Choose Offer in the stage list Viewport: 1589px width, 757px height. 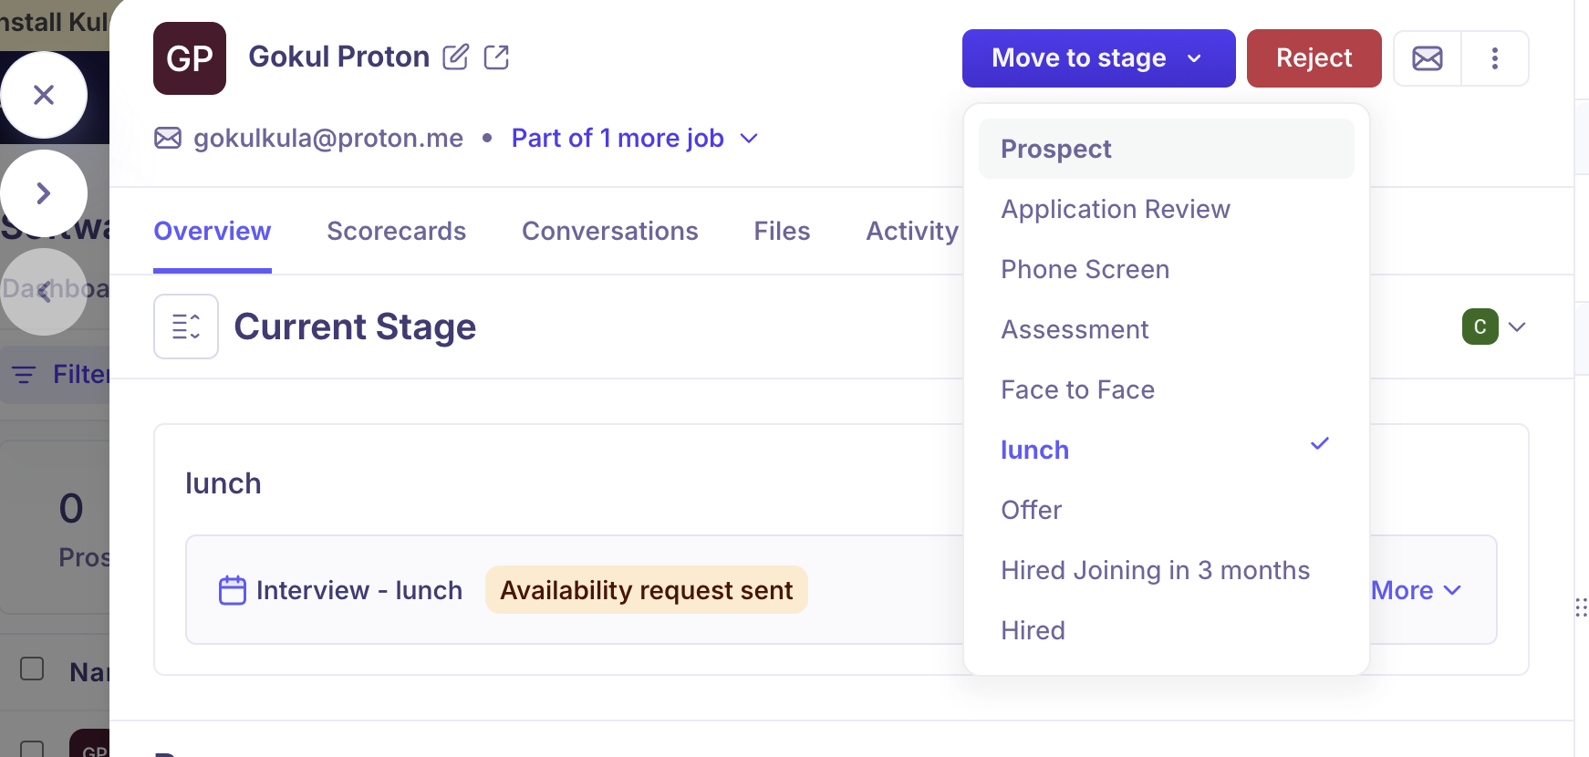pos(1031,510)
